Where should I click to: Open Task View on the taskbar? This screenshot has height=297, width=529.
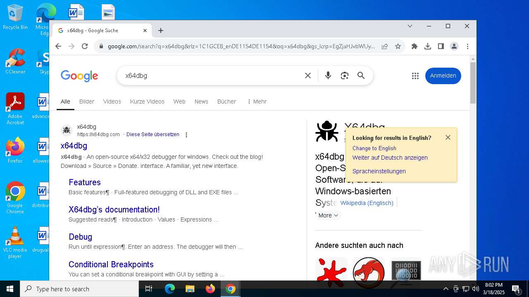click(149, 289)
